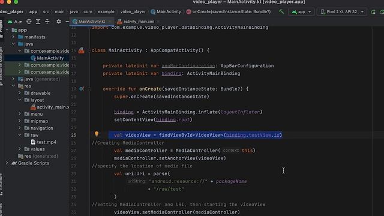Image resolution: width=384 pixels, height=216 pixels.
Task: Click the Make Project hammer icon
Action: click(281, 11)
